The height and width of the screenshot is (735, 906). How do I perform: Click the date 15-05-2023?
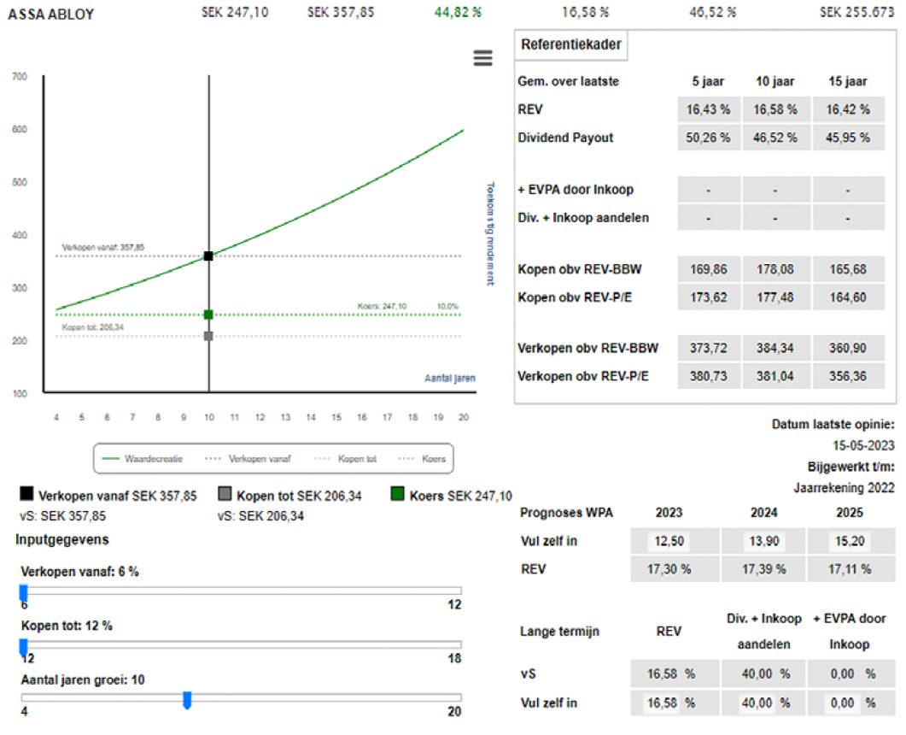(x=863, y=446)
